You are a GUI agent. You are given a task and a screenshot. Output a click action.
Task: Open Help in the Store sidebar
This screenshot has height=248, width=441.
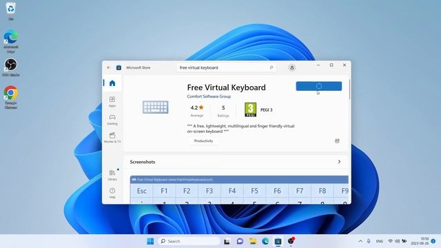pos(112,193)
